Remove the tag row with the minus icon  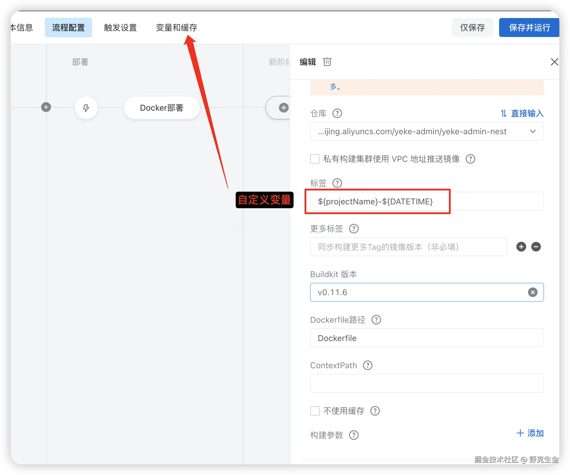coord(536,247)
